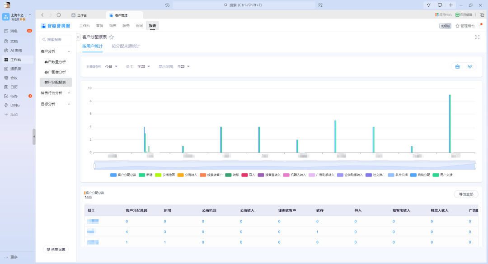488x264 pixels.
Task: Select the 按用户统计 tab
Action: point(92,46)
